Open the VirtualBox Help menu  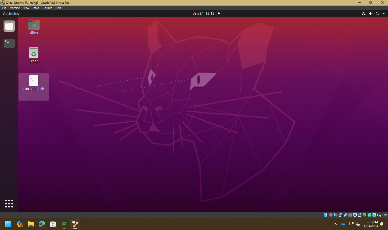coord(58,8)
